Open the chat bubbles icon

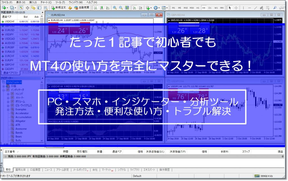click(281, 8)
